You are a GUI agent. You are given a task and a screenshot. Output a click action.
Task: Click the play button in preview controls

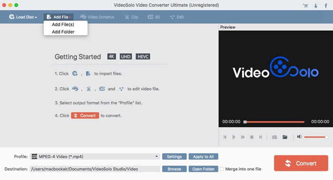click(234, 137)
